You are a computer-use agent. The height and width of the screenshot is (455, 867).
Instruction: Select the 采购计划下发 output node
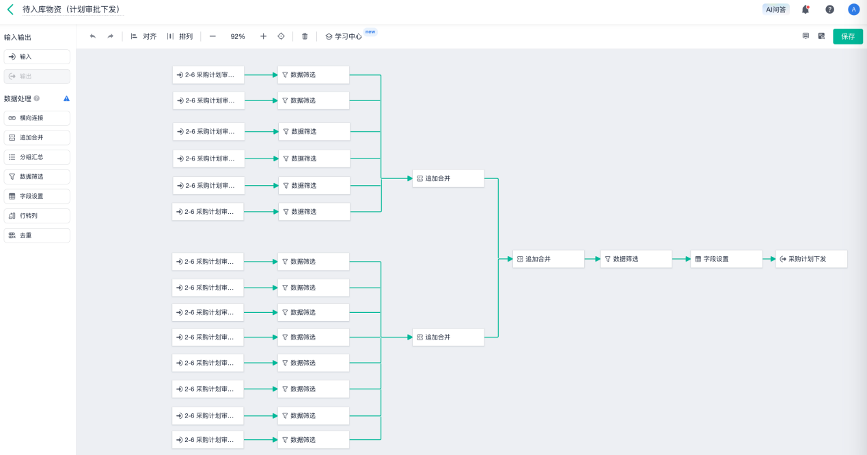click(811, 259)
